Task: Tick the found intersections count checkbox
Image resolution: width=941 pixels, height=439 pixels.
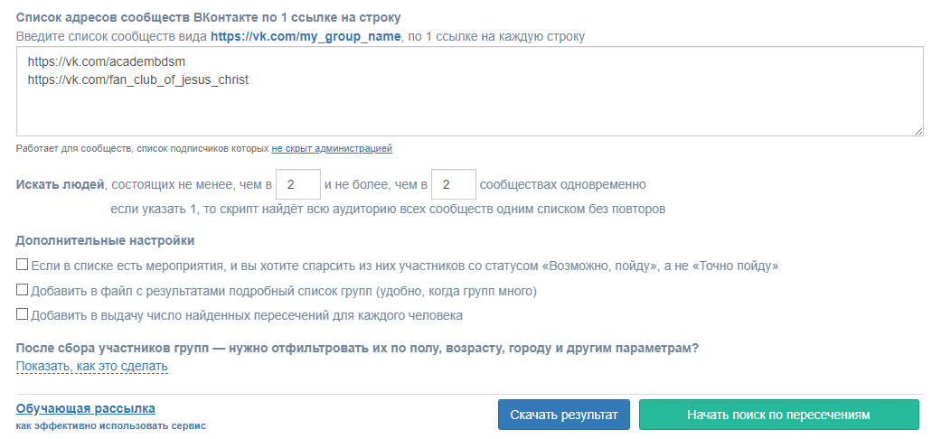Action: [x=23, y=315]
